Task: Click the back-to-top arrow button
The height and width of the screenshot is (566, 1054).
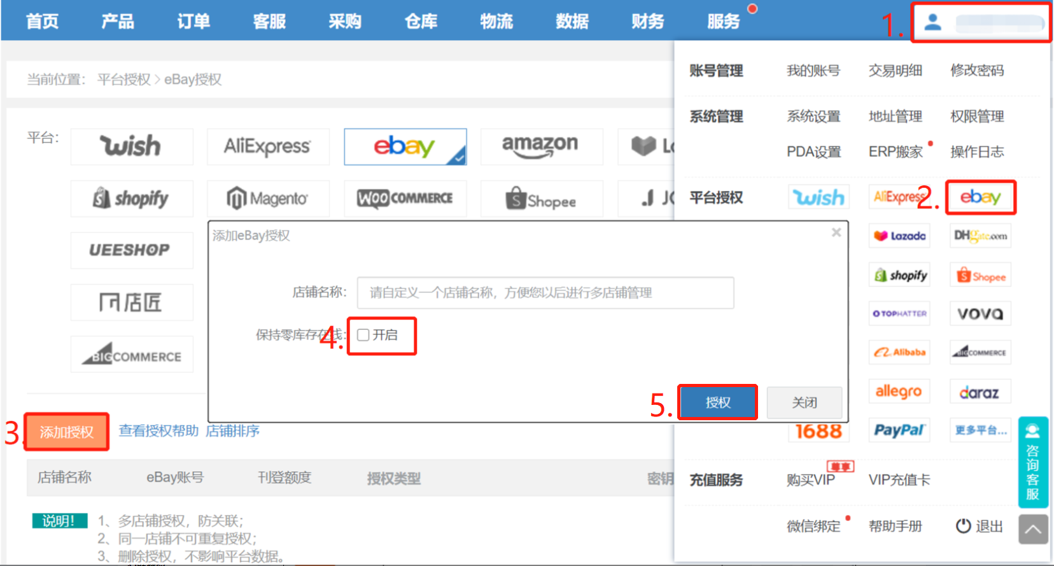Action: (1033, 529)
